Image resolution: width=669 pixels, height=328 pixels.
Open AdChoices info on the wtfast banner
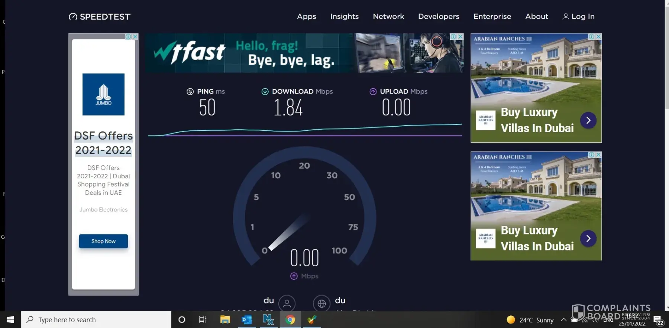pyautogui.click(x=453, y=36)
